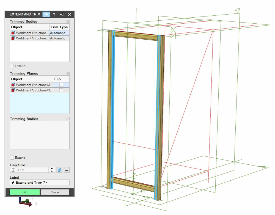Select the second Weldment Structure row in Trimmed Bodies
Screen dimensions: 275x215
29,38
